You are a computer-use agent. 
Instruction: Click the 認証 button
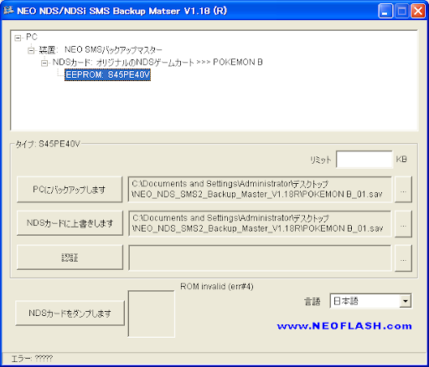70,257
